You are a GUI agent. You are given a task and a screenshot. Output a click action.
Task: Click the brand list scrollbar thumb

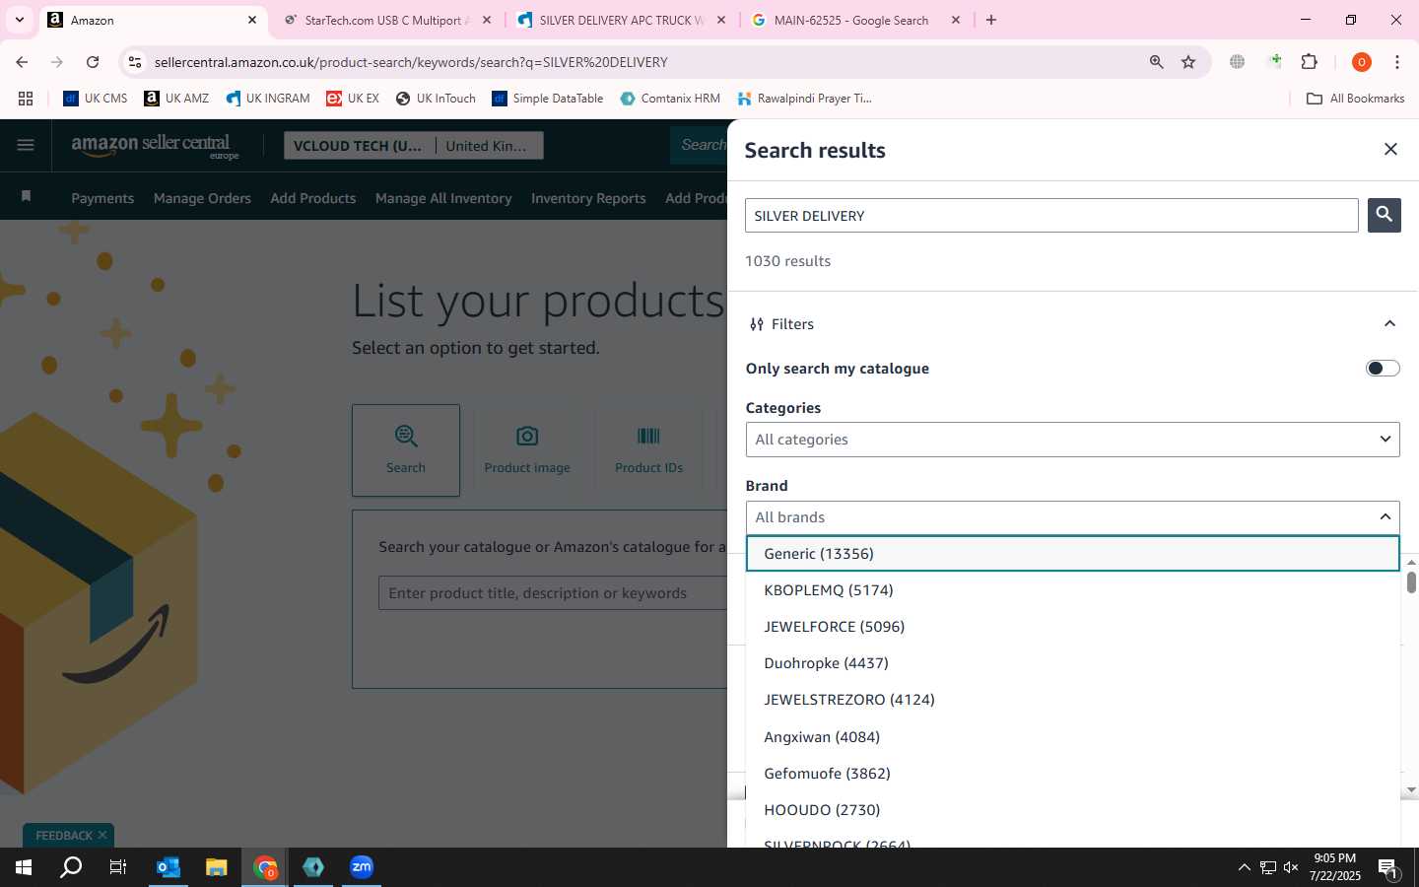(1411, 582)
